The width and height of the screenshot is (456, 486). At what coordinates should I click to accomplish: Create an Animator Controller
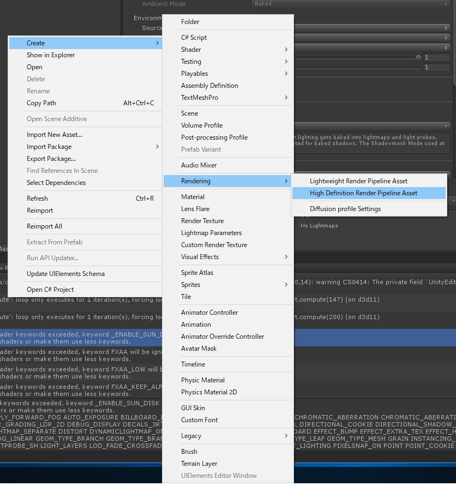click(228, 313)
